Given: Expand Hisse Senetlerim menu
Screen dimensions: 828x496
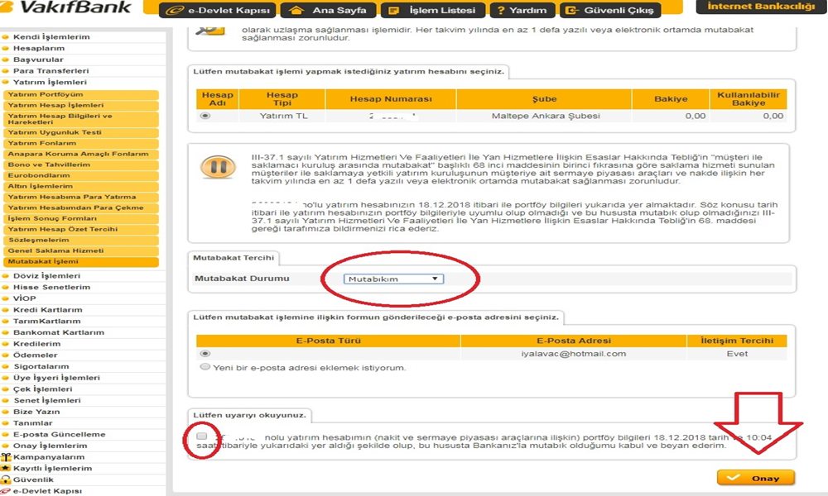Looking at the screenshot, I should click(x=51, y=288).
